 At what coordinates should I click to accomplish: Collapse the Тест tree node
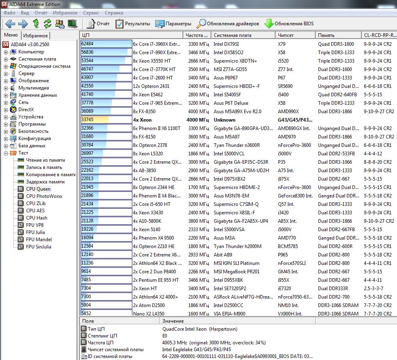[x=6, y=153]
